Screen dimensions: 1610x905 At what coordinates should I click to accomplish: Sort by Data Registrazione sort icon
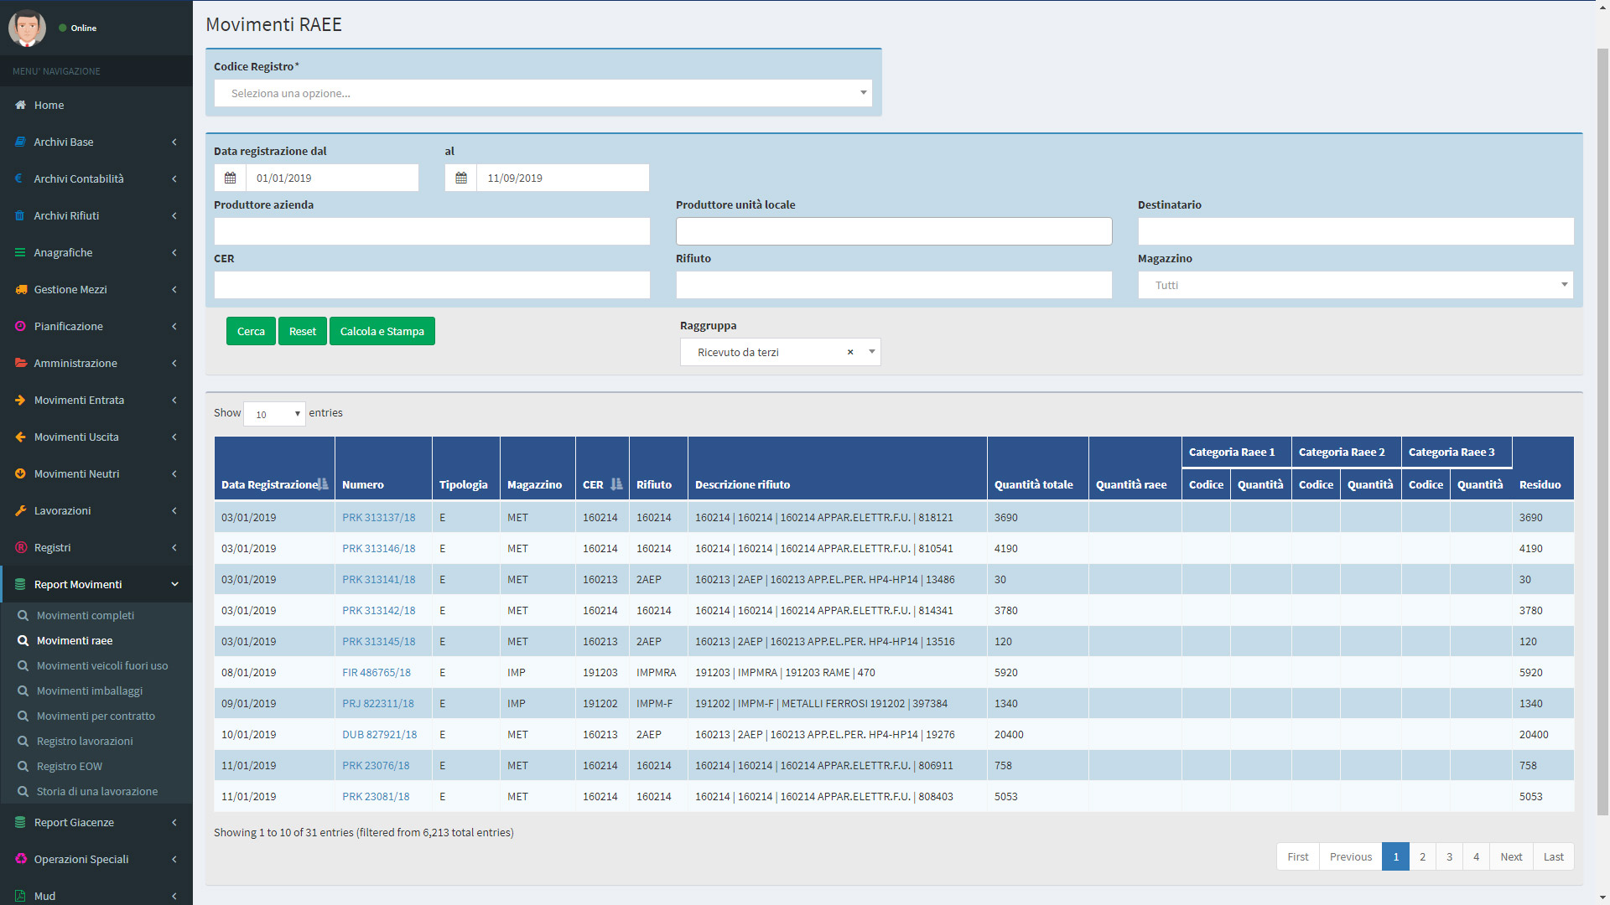323,484
